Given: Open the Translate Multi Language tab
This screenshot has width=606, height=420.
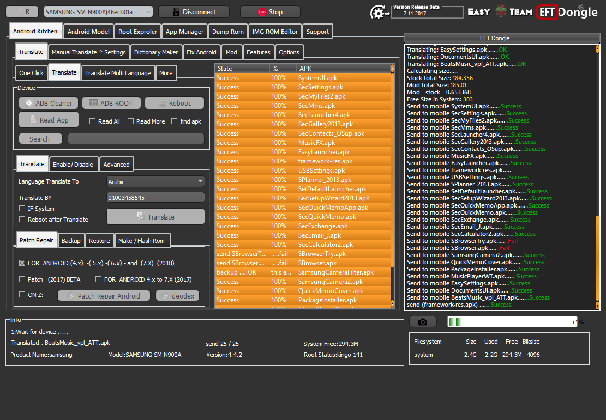Looking at the screenshot, I should click(x=118, y=73).
